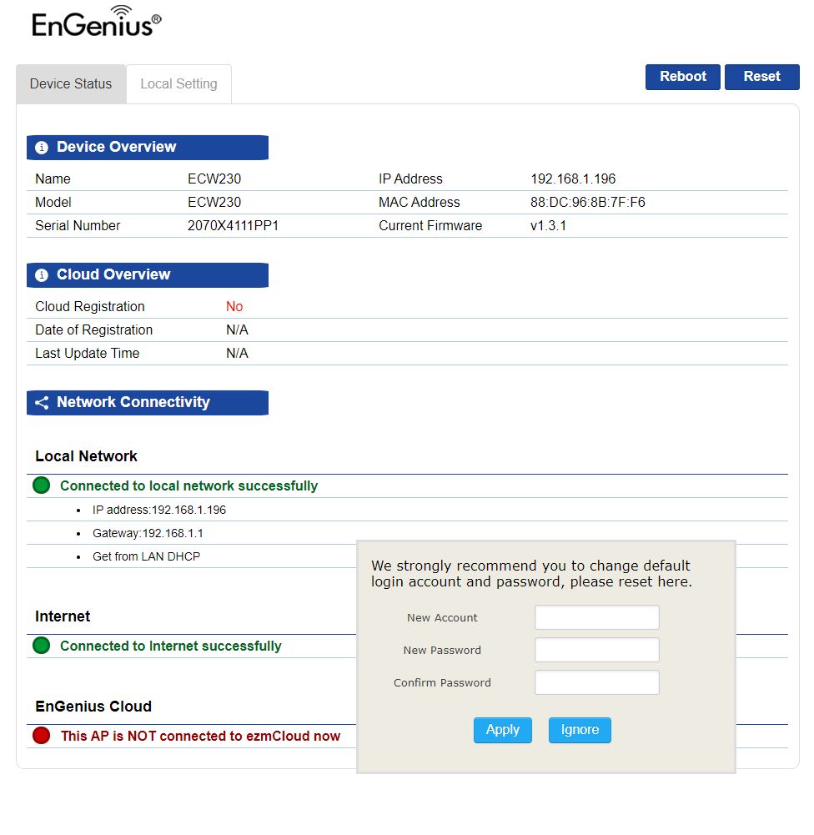Dismiss the dialog with Ignore
Viewport: 814px width, 835px height.
coord(580,730)
